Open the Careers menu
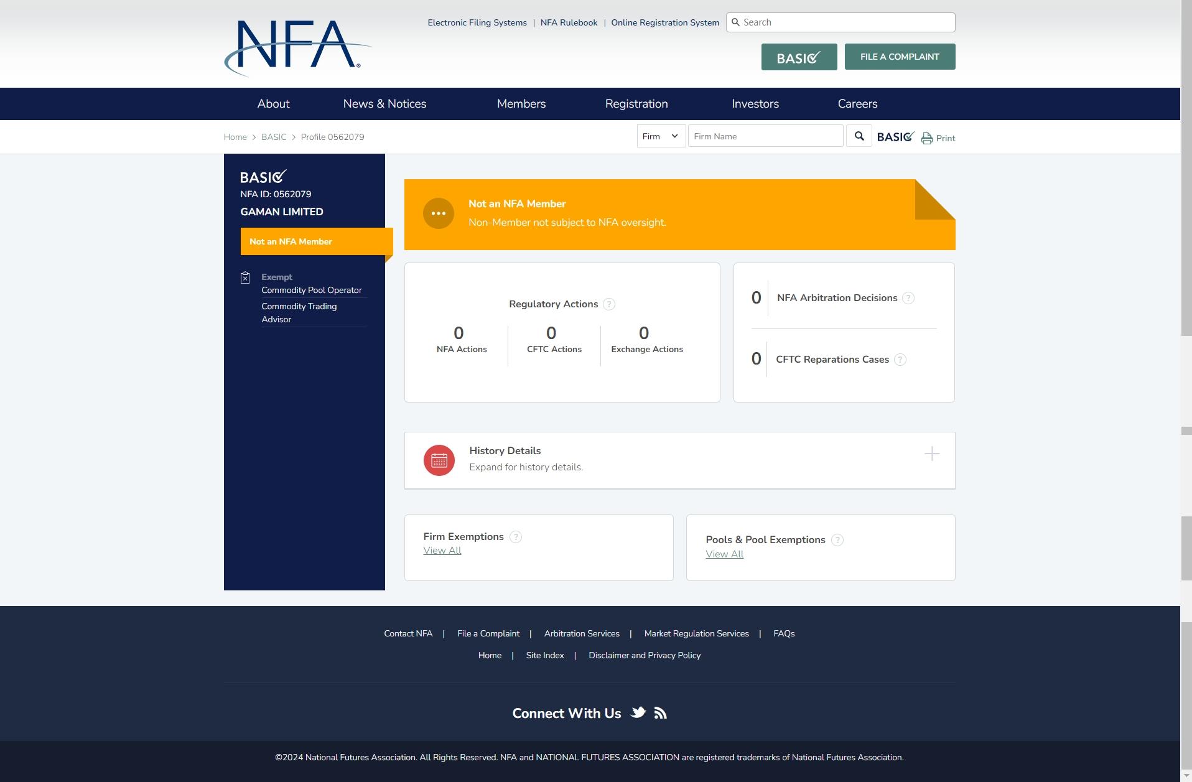This screenshot has height=782, width=1192. point(858,104)
